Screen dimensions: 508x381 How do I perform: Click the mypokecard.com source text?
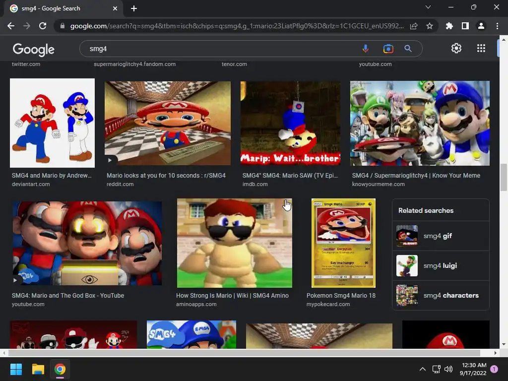(328, 304)
